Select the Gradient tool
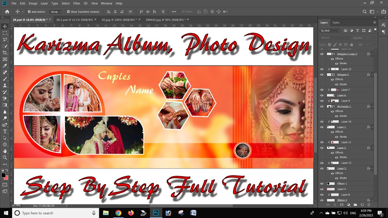 5,105
